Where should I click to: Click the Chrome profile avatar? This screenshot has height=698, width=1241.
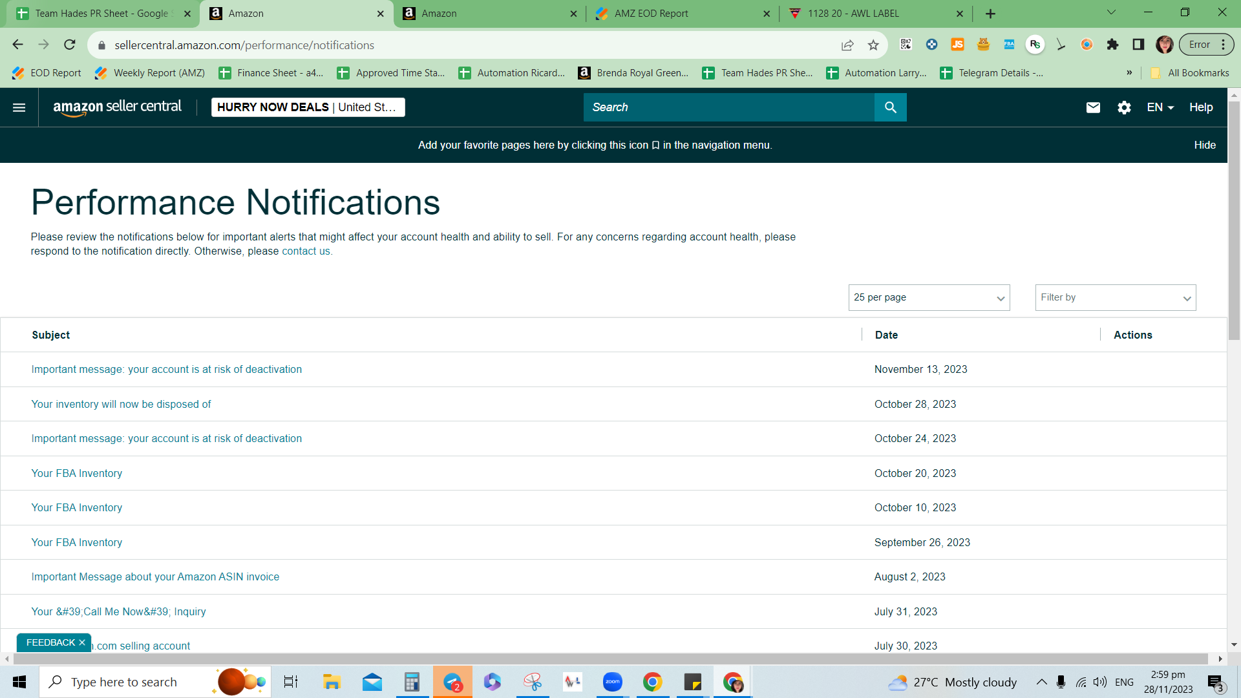[1164, 45]
